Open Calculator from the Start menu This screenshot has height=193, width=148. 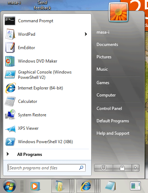47,101
